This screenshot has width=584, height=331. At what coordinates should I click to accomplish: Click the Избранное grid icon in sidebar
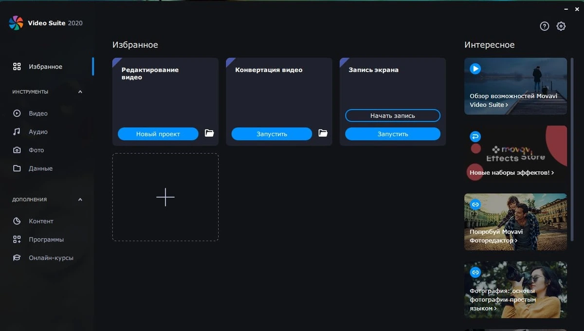[x=17, y=67]
